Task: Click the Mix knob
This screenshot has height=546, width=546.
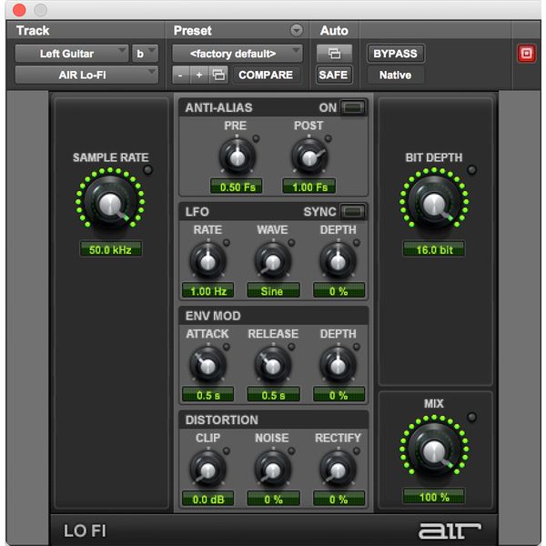Action: [x=434, y=450]
